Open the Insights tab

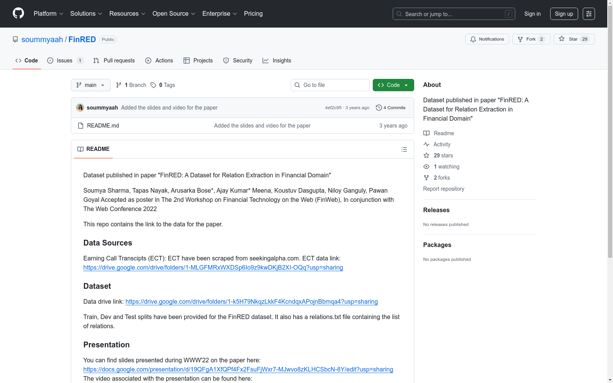point(277,61)
